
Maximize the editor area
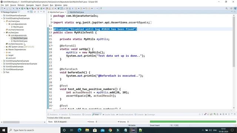pos(235,12)
